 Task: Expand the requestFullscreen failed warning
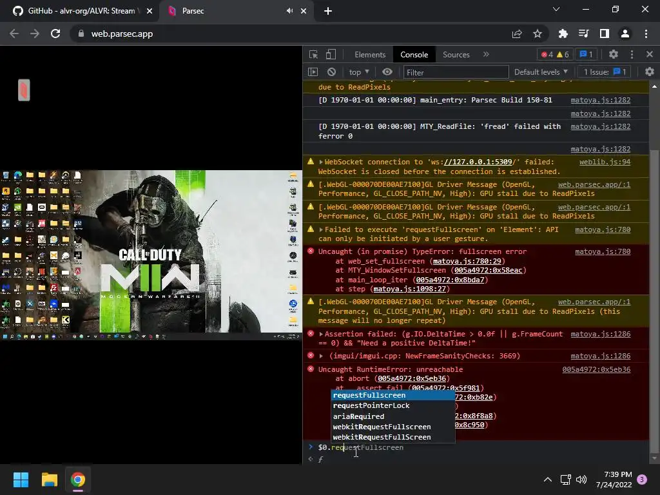(321, 230)
